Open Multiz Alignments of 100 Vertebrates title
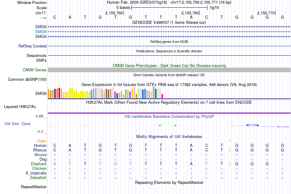 169,137
